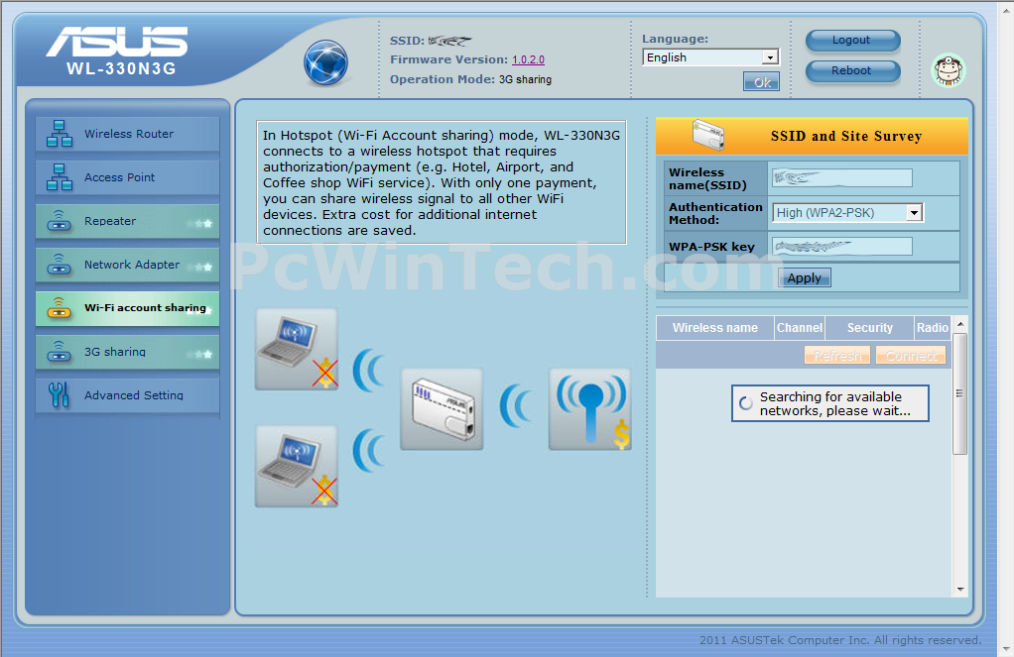
Task: Click the Wireless name column header
Action: tap(715, 328)
